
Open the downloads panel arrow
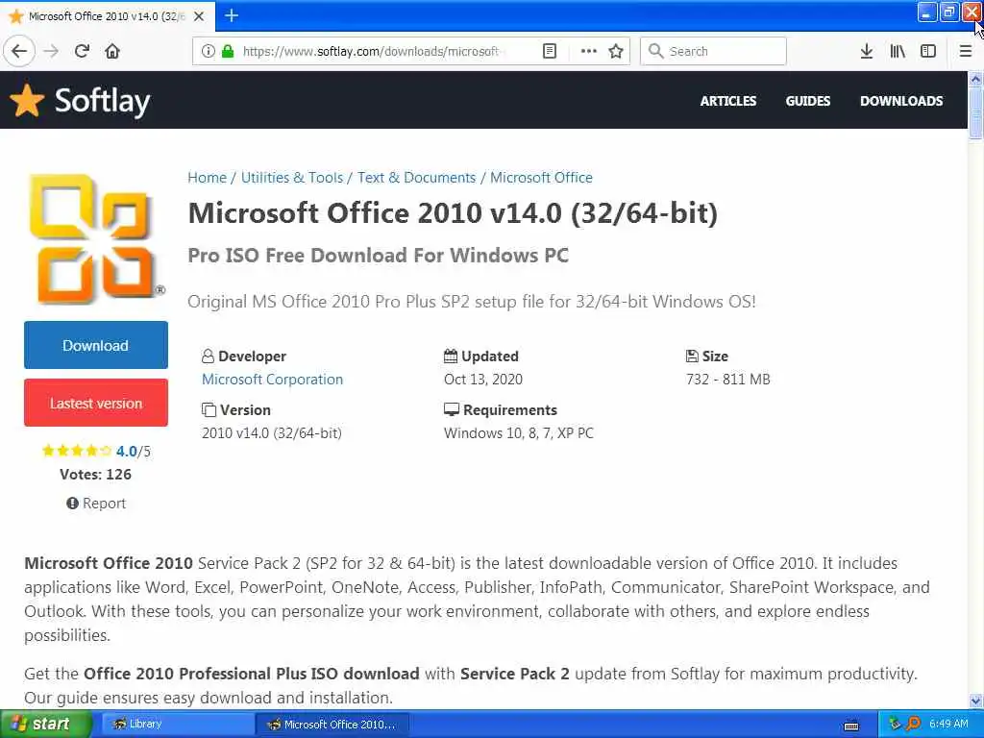tap(866, 51)
